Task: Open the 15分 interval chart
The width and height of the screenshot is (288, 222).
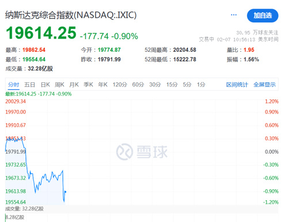Action: 172,85
